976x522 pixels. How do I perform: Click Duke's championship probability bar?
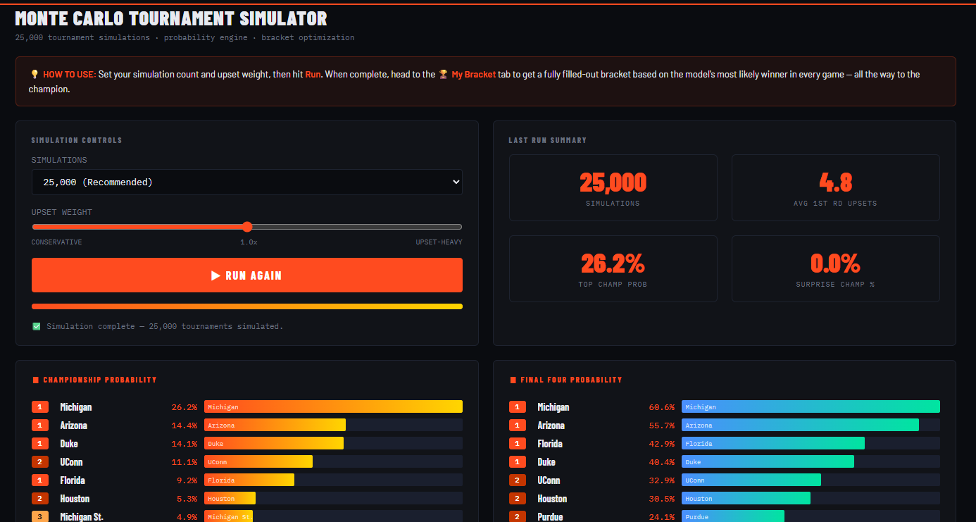tap(274, 444)
